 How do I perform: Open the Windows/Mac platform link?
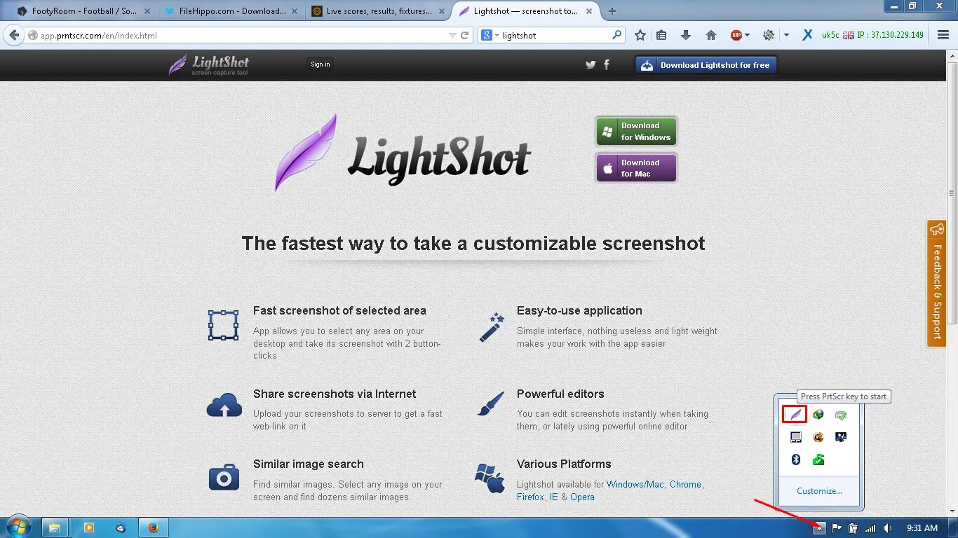click(x=635, y=484)
